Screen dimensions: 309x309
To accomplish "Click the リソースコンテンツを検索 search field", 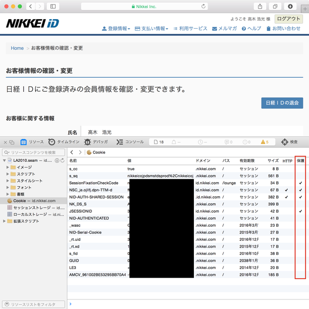I will click(x=34, y=152).
